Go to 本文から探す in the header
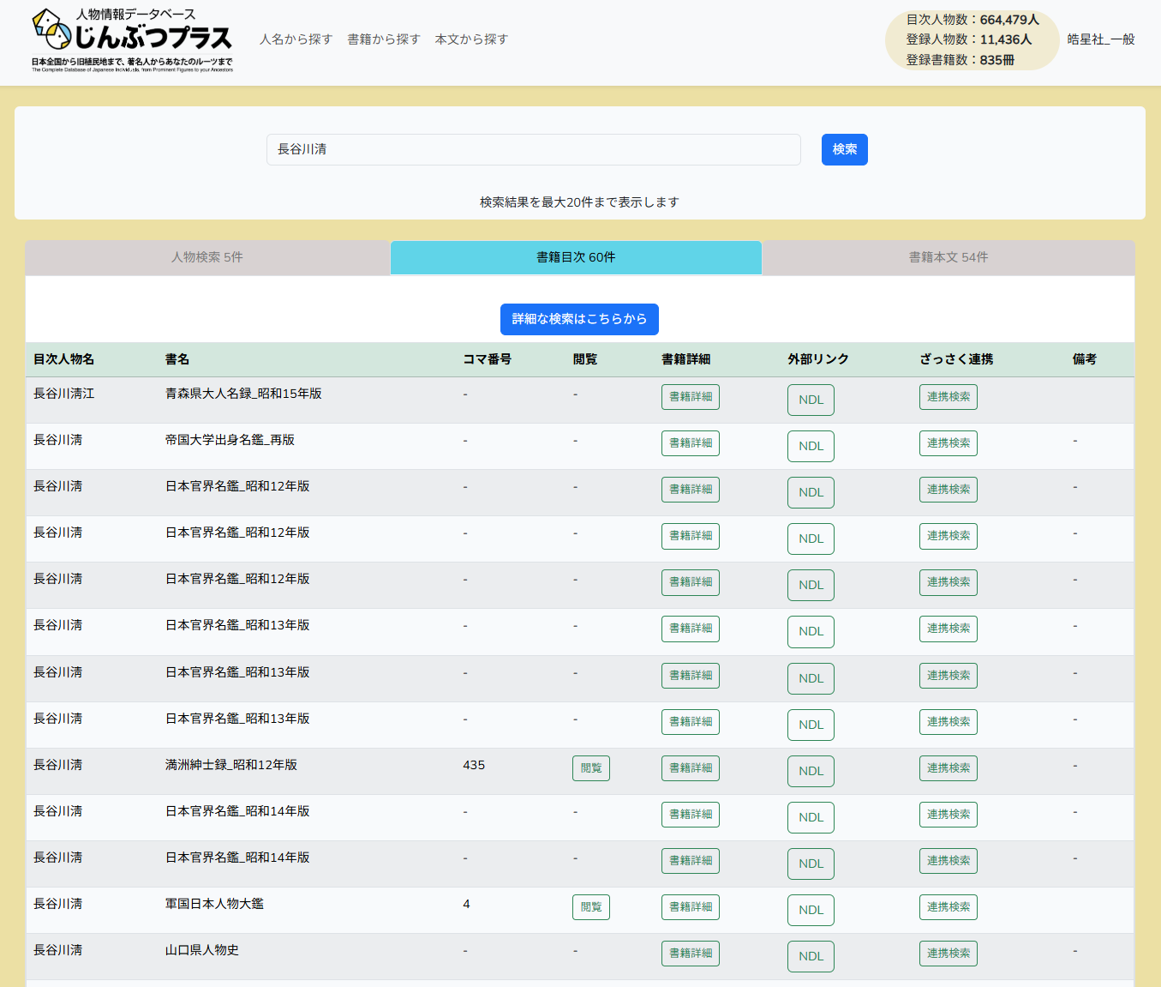1161x987 pixels. point(471,39)
